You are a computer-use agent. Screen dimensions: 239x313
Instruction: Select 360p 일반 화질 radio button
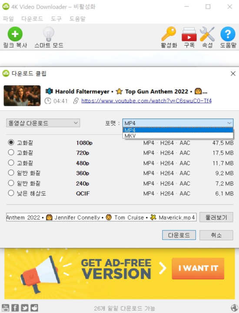[x=11, y=173]
